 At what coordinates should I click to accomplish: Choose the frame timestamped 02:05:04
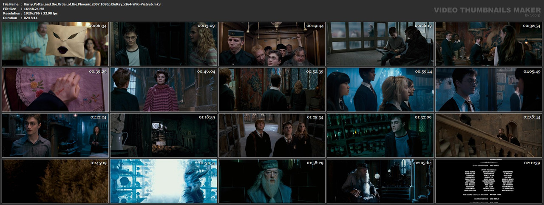pos(380,181)
